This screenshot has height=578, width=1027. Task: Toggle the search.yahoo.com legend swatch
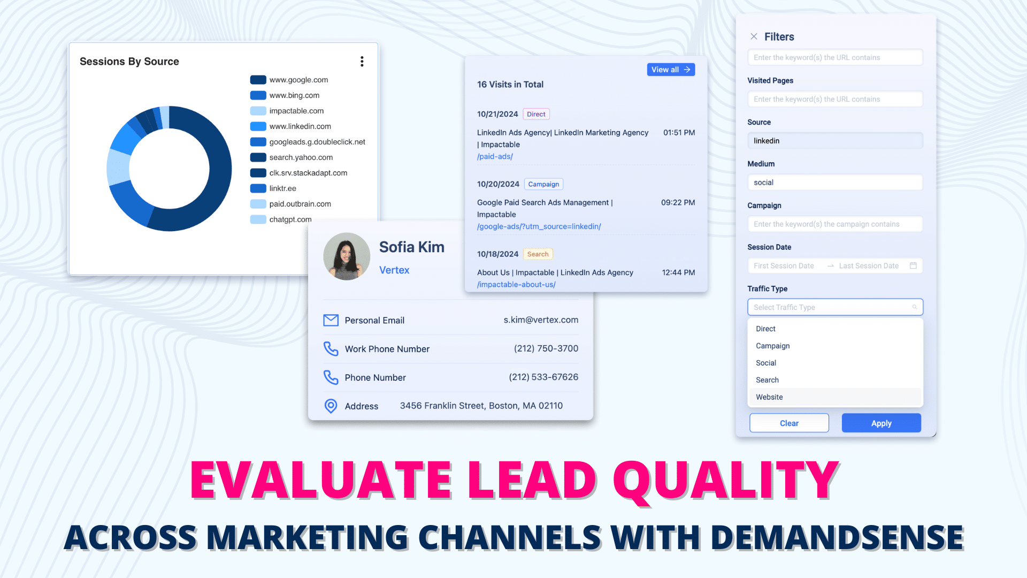click(x=258, y=157)
